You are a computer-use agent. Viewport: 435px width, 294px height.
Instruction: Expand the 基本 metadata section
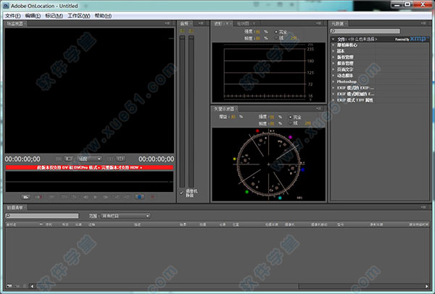(x=333, y=51)
